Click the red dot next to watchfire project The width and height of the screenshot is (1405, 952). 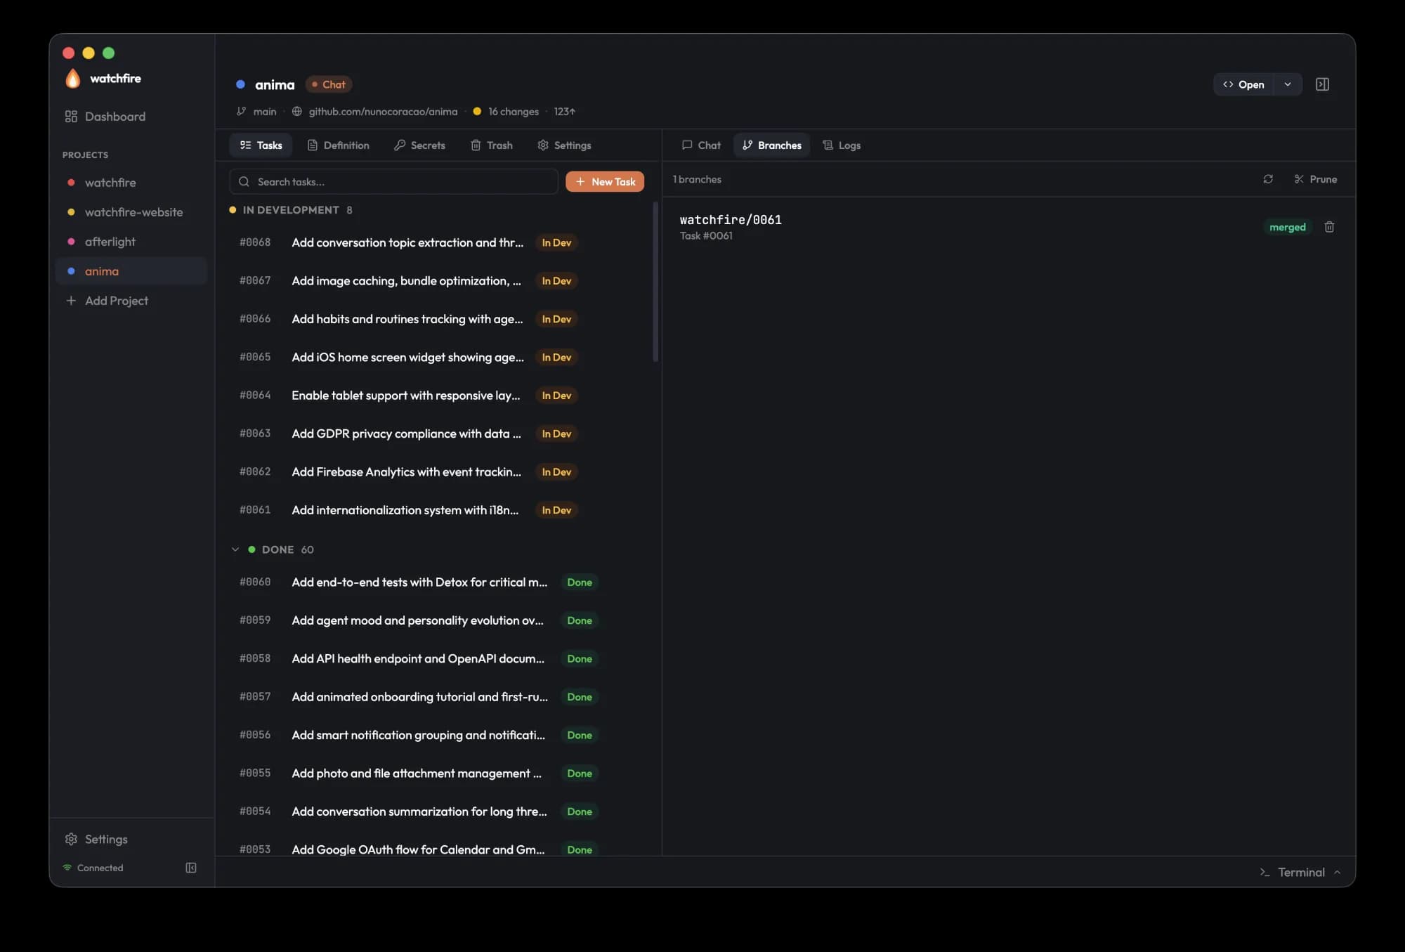71,183
